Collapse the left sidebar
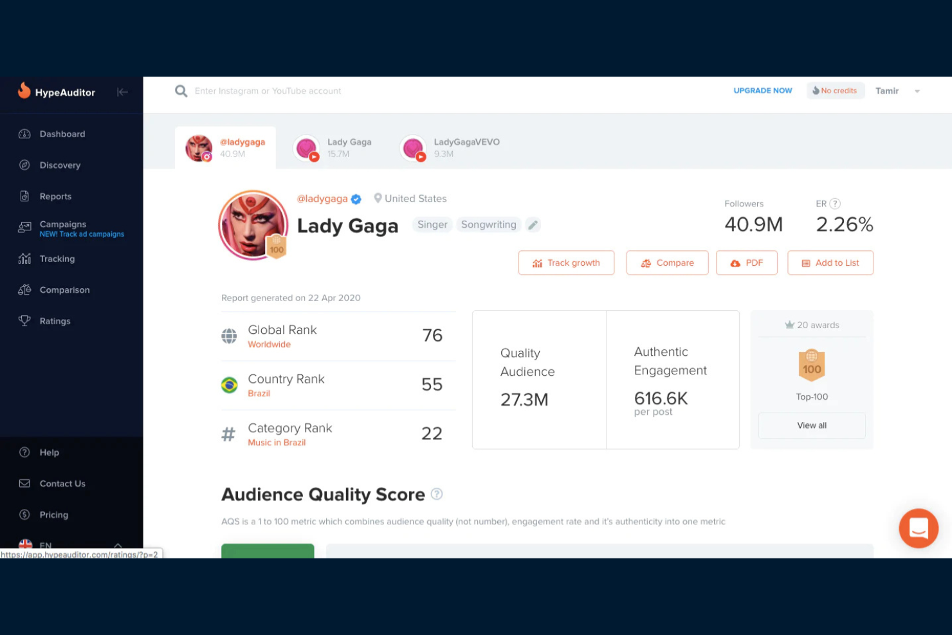The image size is (952, 635). tap(122, 92)
